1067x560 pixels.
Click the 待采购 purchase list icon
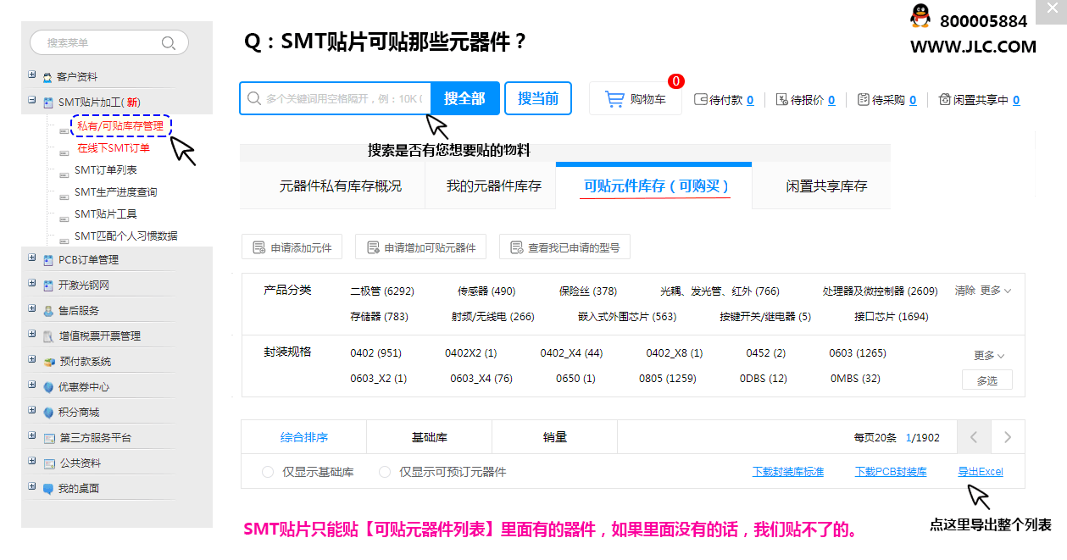click(x=863, y=100)
